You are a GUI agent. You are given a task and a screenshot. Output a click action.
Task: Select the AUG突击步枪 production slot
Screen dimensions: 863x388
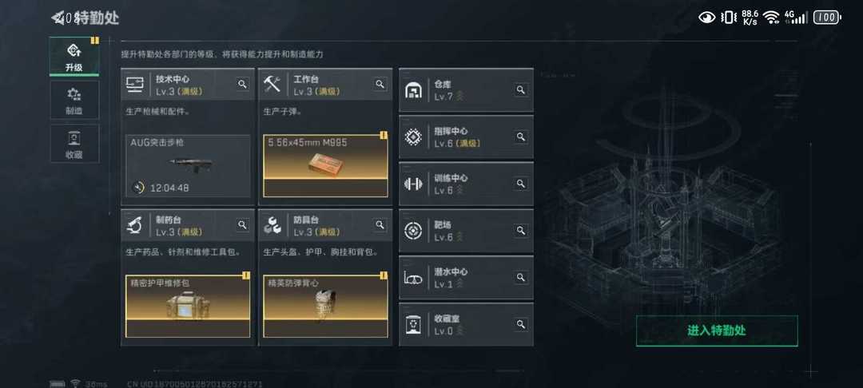(x=188, y=166)
